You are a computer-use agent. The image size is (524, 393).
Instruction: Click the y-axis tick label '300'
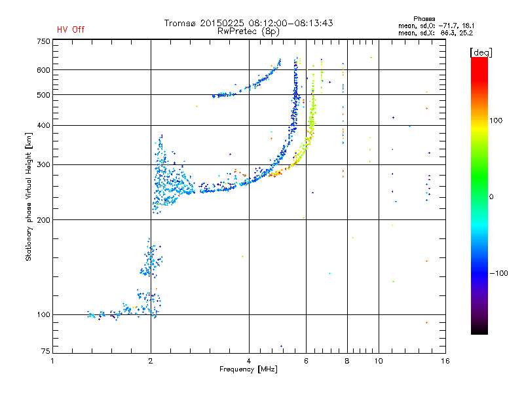(x=43, y=165)
